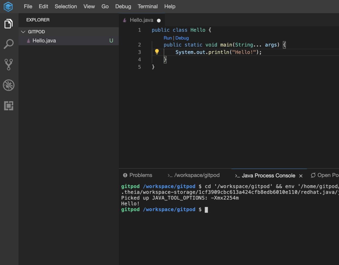Image resolution: width=339 pixels, height=265 pixels.
Task: Click the println call in line 3
Action: click(219, 52)
